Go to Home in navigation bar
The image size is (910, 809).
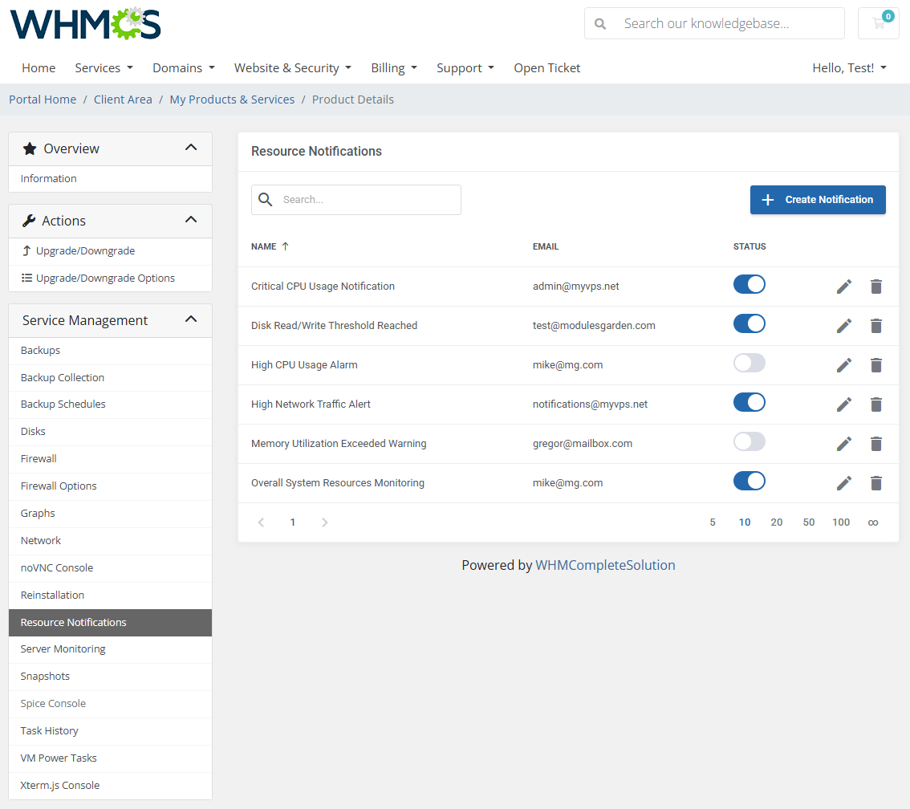click(39, 68)
